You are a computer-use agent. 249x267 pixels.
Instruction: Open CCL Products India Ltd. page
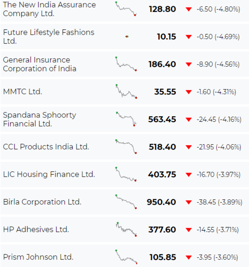[46, 147]
